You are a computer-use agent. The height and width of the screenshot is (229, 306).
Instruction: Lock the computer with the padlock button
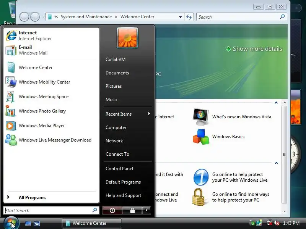(x=132, y=210)
